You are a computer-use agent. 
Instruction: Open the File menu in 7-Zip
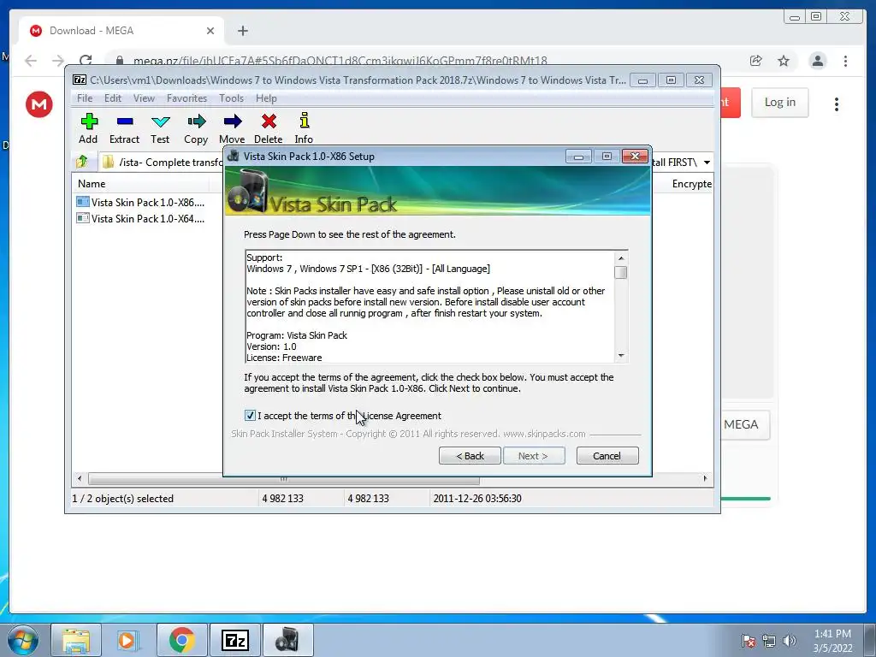(x=85, y=98)
